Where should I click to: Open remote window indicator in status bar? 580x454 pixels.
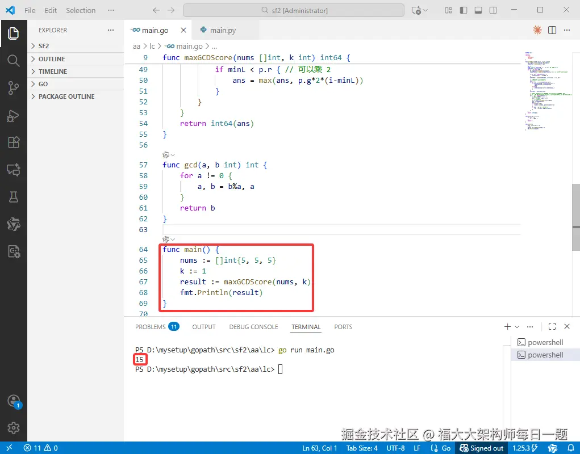click(9, 448)
